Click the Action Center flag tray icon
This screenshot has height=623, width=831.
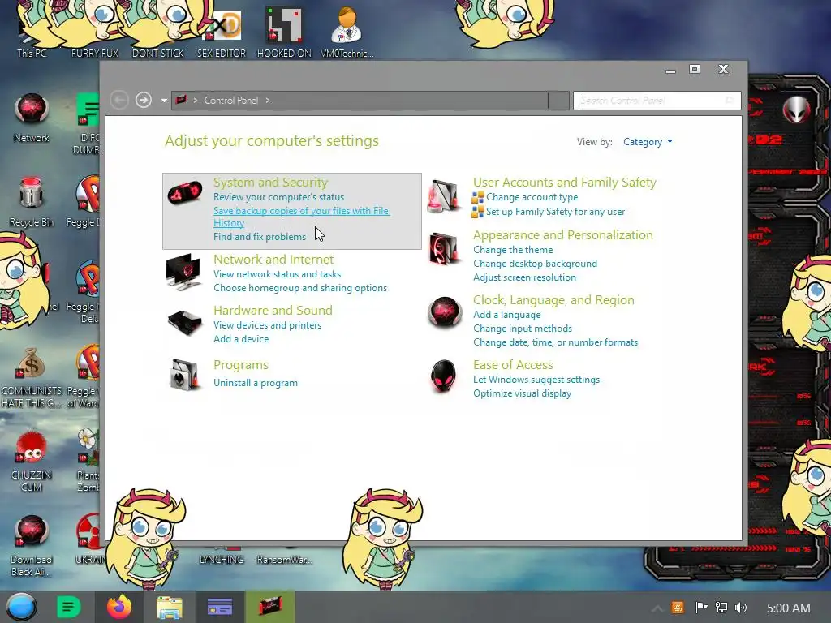(701, 608)
